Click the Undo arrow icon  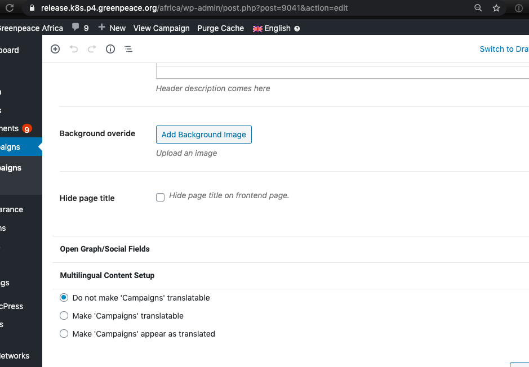[x=74, y=49]
